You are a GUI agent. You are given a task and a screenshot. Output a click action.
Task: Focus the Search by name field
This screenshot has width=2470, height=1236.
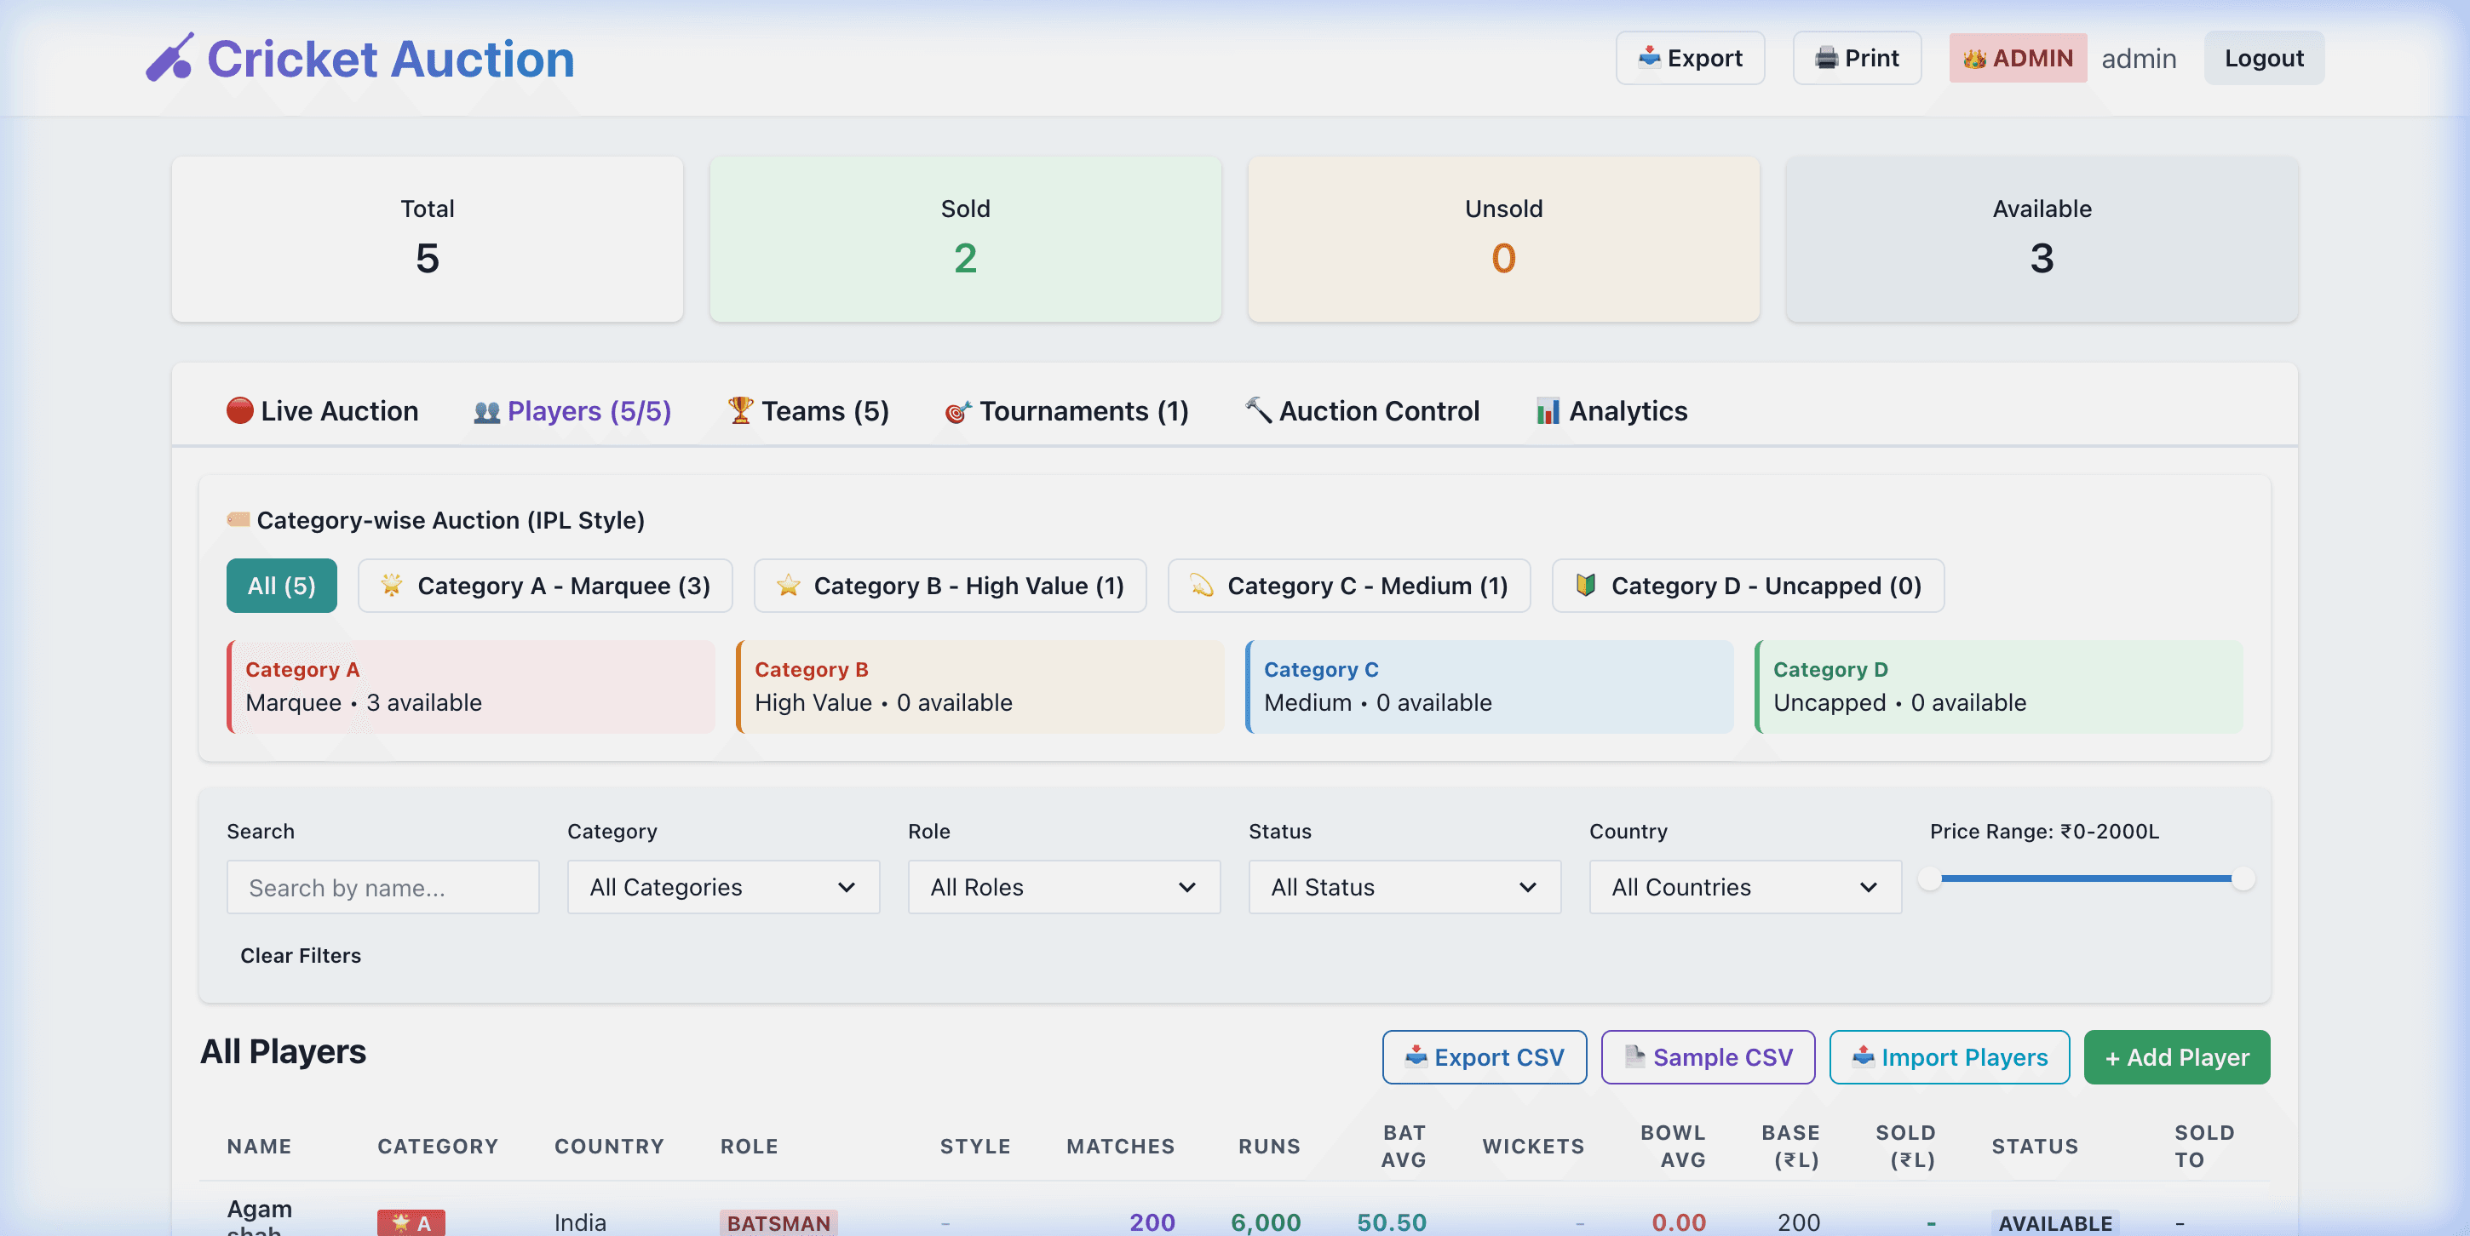[382, 886]
